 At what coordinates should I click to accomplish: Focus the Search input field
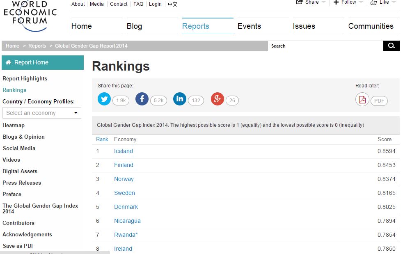pos(325,46)
